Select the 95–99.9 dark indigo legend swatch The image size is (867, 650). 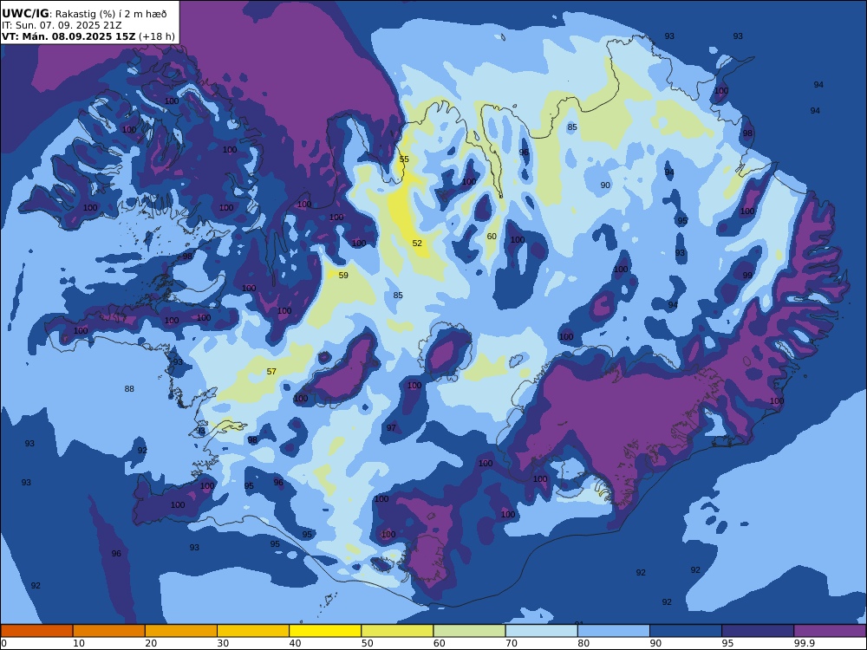pos(758,631)
